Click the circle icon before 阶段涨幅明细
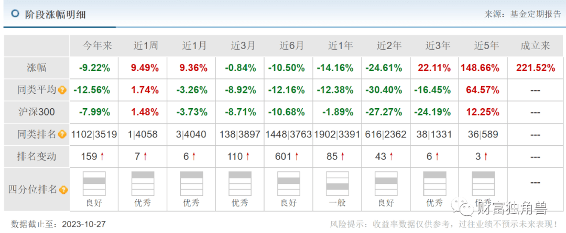This screenshot has height=233, width=566. click(16, 14)
